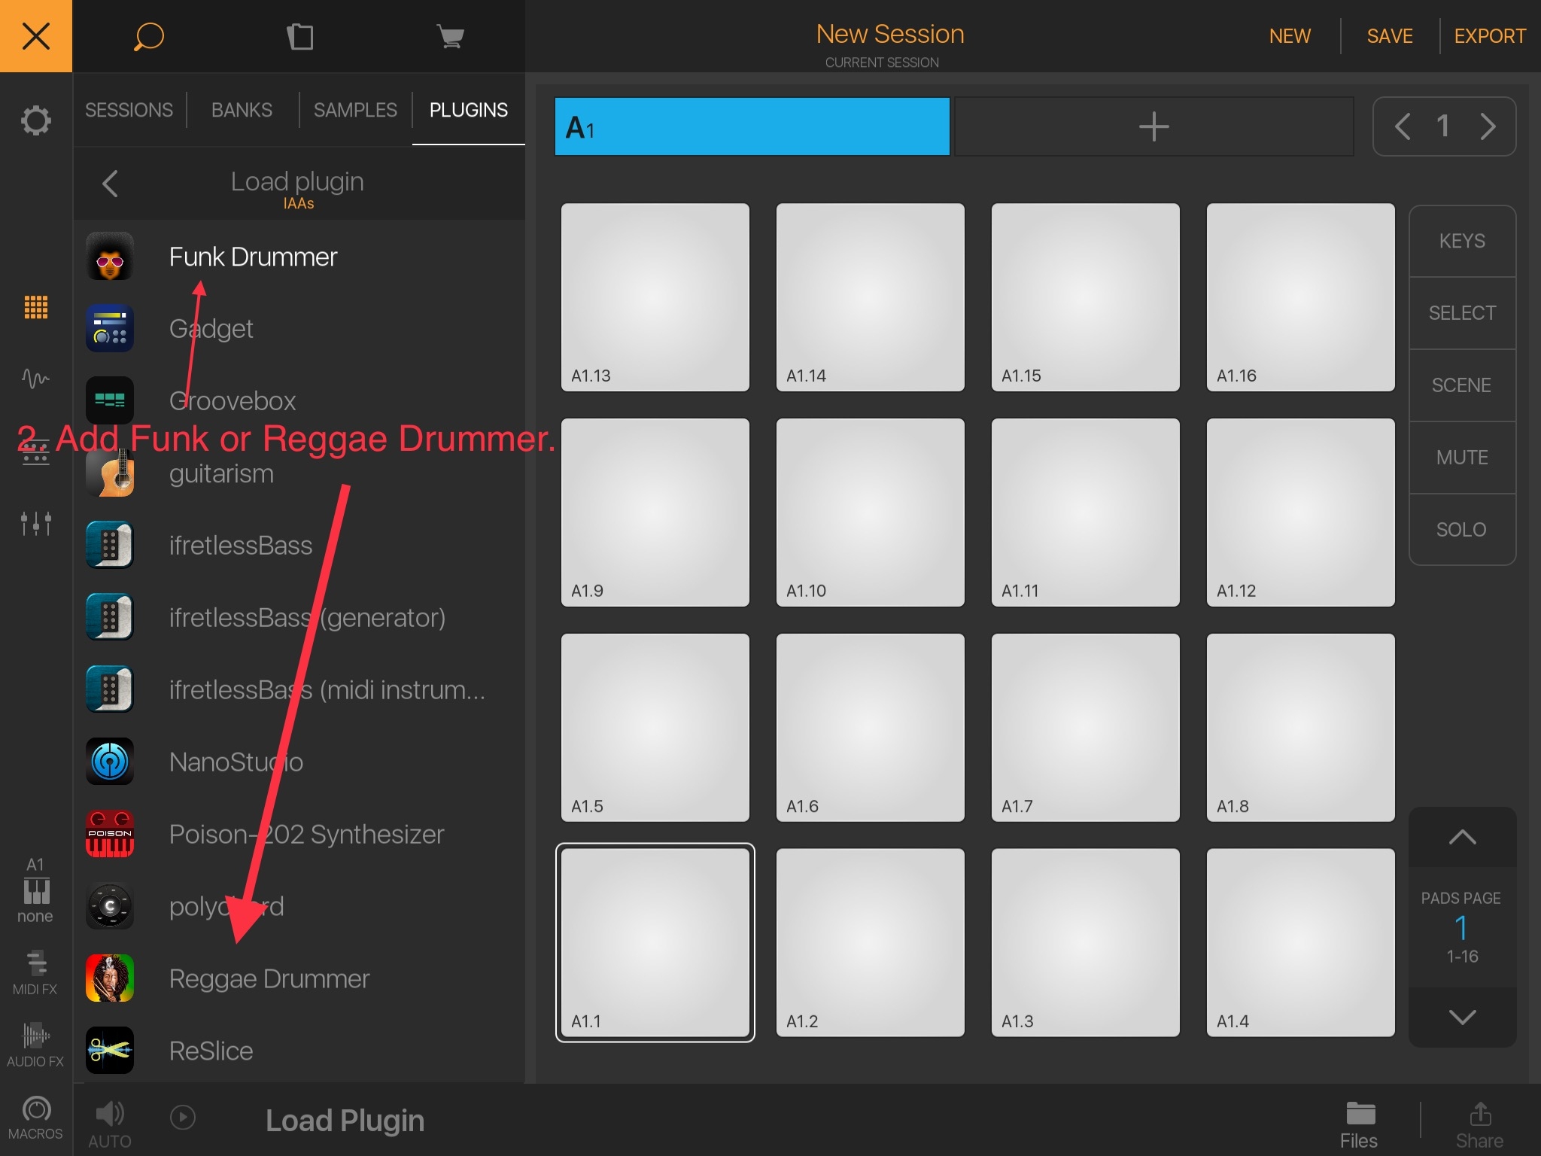Screen dimensions: 1541x1156
Task: Tap pad A1.13
Action: pos(655,297)
